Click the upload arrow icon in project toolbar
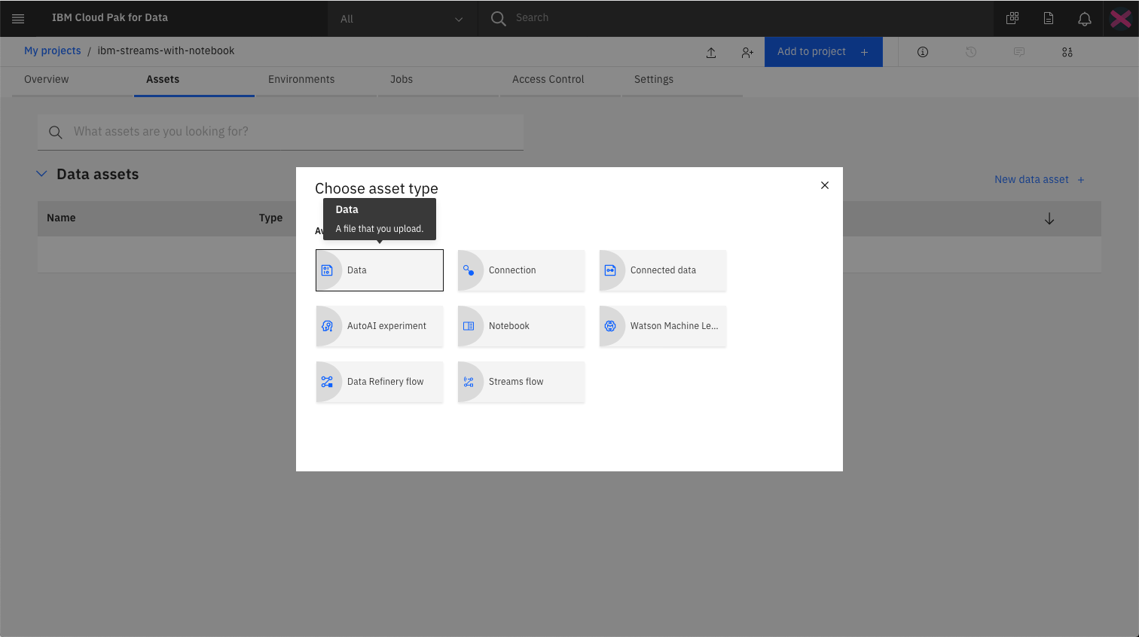This screenshot has width=1139, height=637. [711, 52]
